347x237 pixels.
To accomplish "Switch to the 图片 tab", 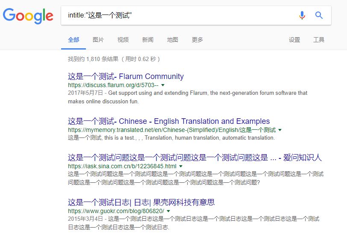I will pyautogui.click(x=98, y=40).
